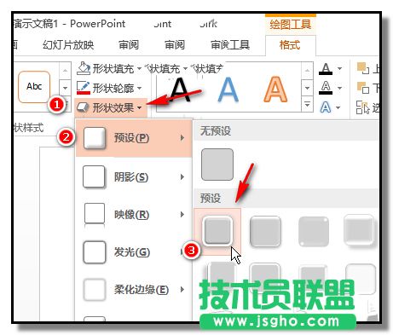
Task: Open the text outline dropdown arrow
Action: click(339, 88)
